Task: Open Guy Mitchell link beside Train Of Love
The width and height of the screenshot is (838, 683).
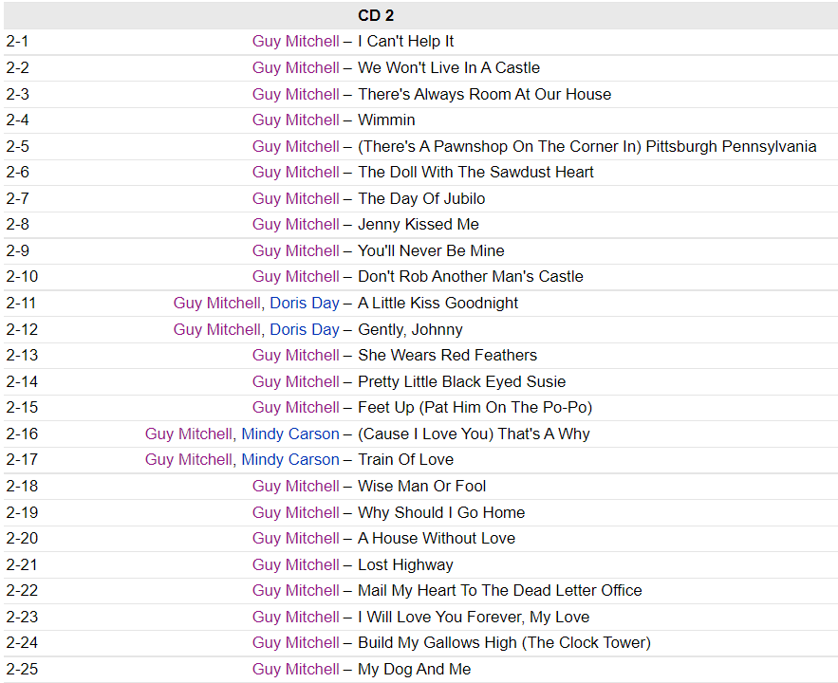Action: 189,459
